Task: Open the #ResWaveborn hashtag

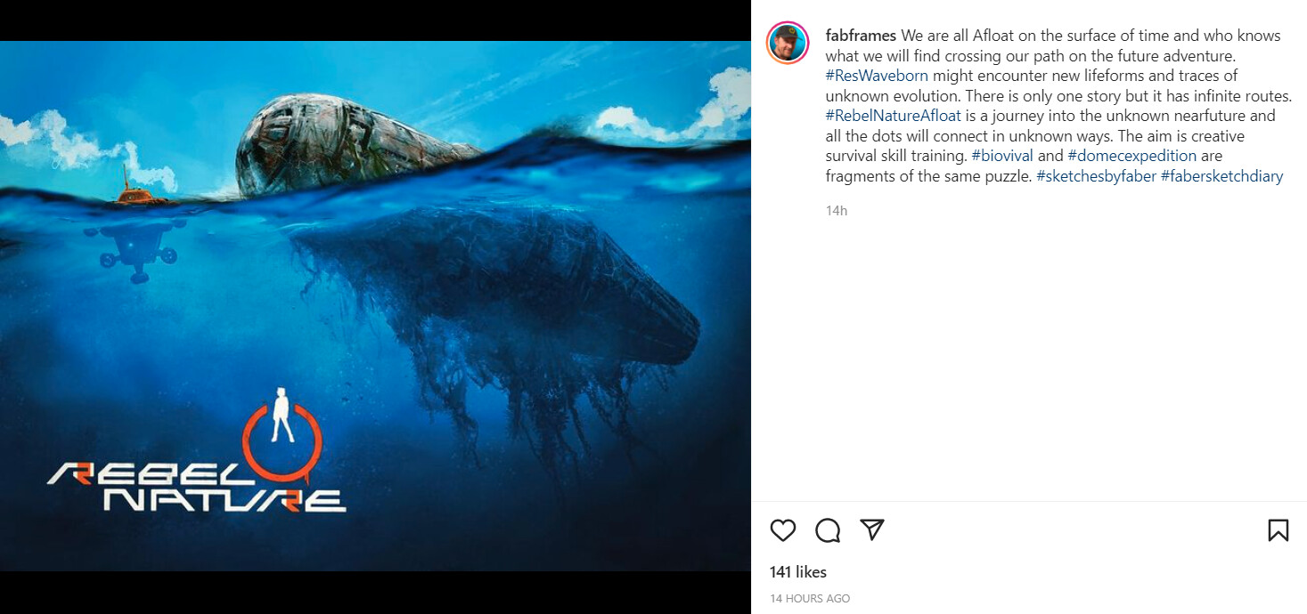Action: point(877,76)
